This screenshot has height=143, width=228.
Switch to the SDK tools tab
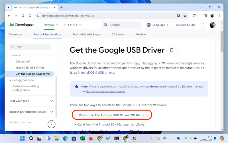click(x=118, y=34)
